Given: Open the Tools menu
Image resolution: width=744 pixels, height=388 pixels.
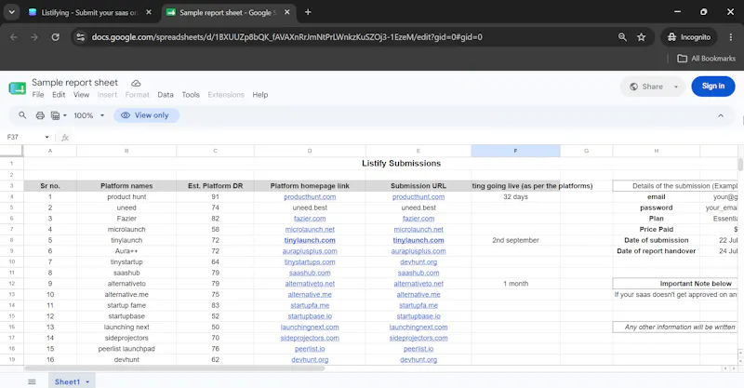Looking at the screenshot, I should pos(191,95).
